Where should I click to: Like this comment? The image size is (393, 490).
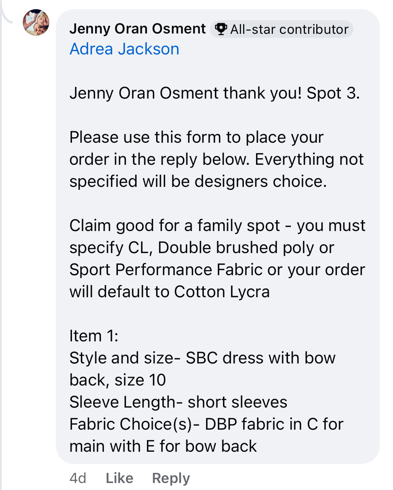(119, 478)
